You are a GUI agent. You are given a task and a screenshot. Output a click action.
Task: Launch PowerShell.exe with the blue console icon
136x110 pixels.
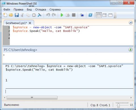90,15
